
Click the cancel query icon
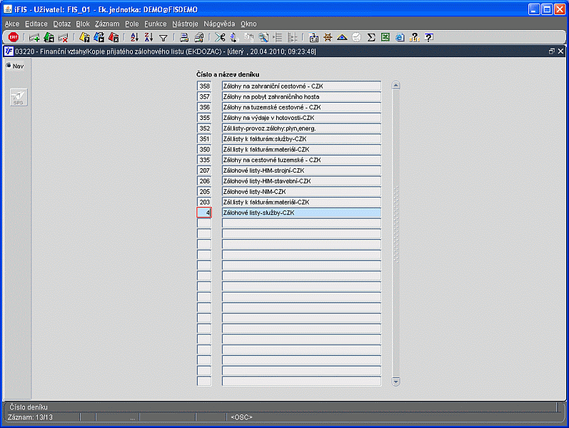pos(114,37)
